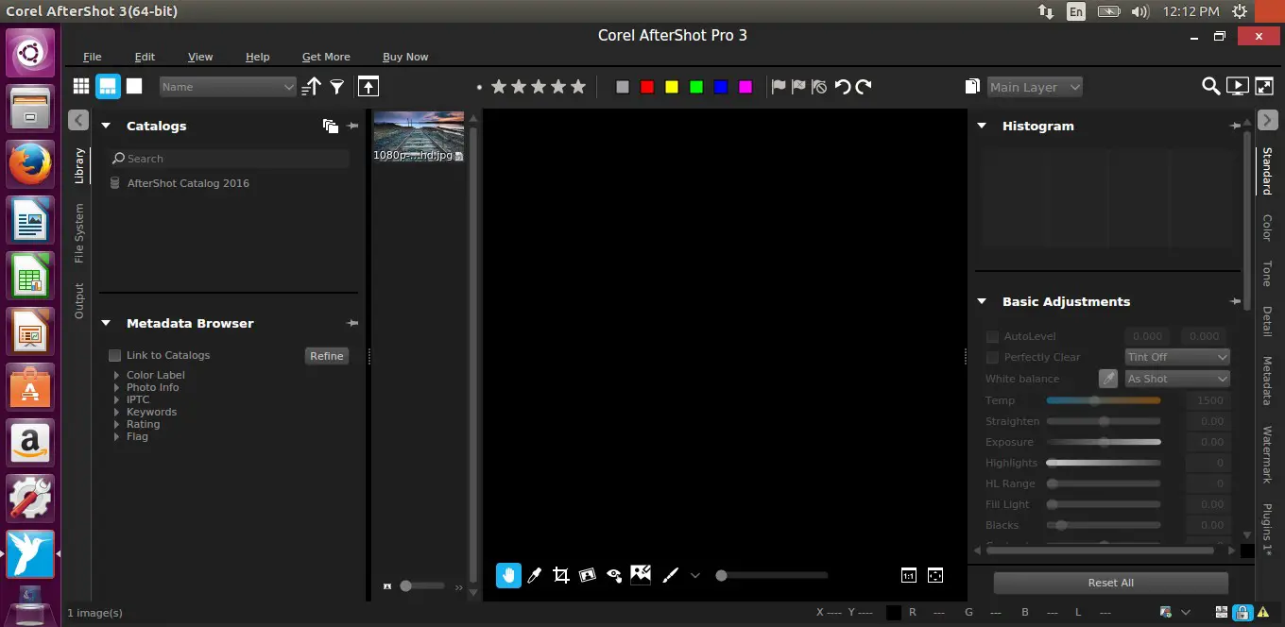Screen dimensions: 1285x627
Task: Toggle the lock icon in status bar
Action: (x=1243, y=613)
